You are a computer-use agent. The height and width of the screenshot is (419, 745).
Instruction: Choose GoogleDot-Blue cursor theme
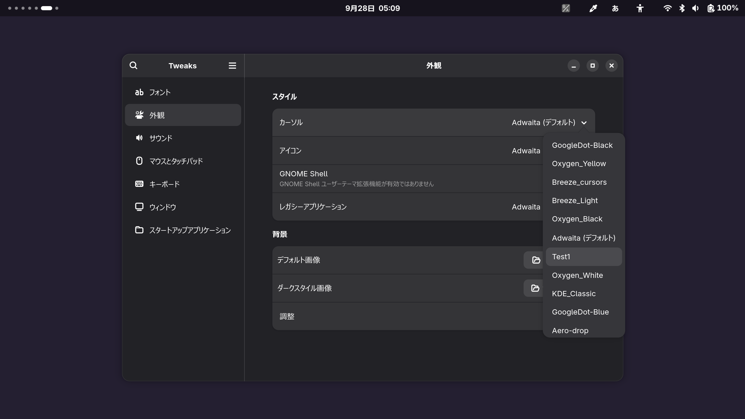coord(584,312)
